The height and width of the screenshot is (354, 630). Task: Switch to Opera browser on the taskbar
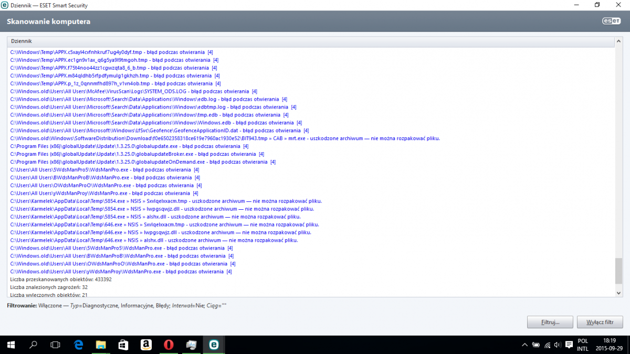[x=169, y=345]
